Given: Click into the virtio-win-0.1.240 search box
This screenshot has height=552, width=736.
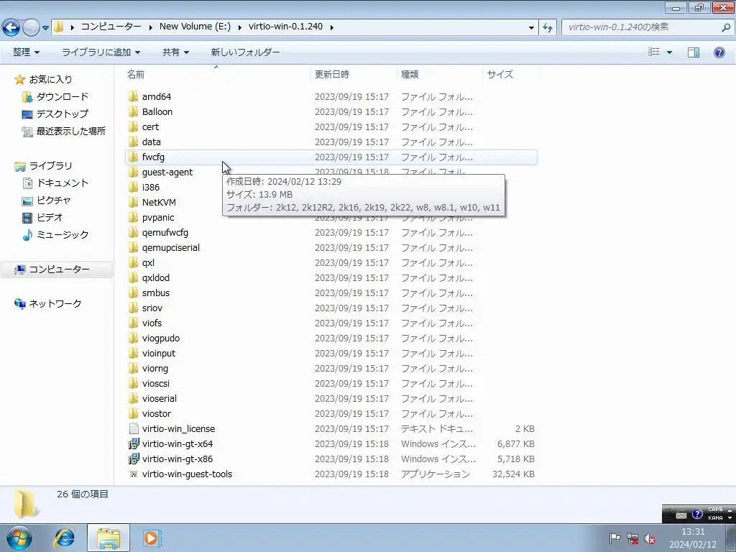Looking at the screenshot, I should coord(642,27).
